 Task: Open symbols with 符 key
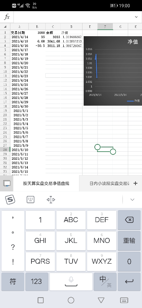coord(13,282)
